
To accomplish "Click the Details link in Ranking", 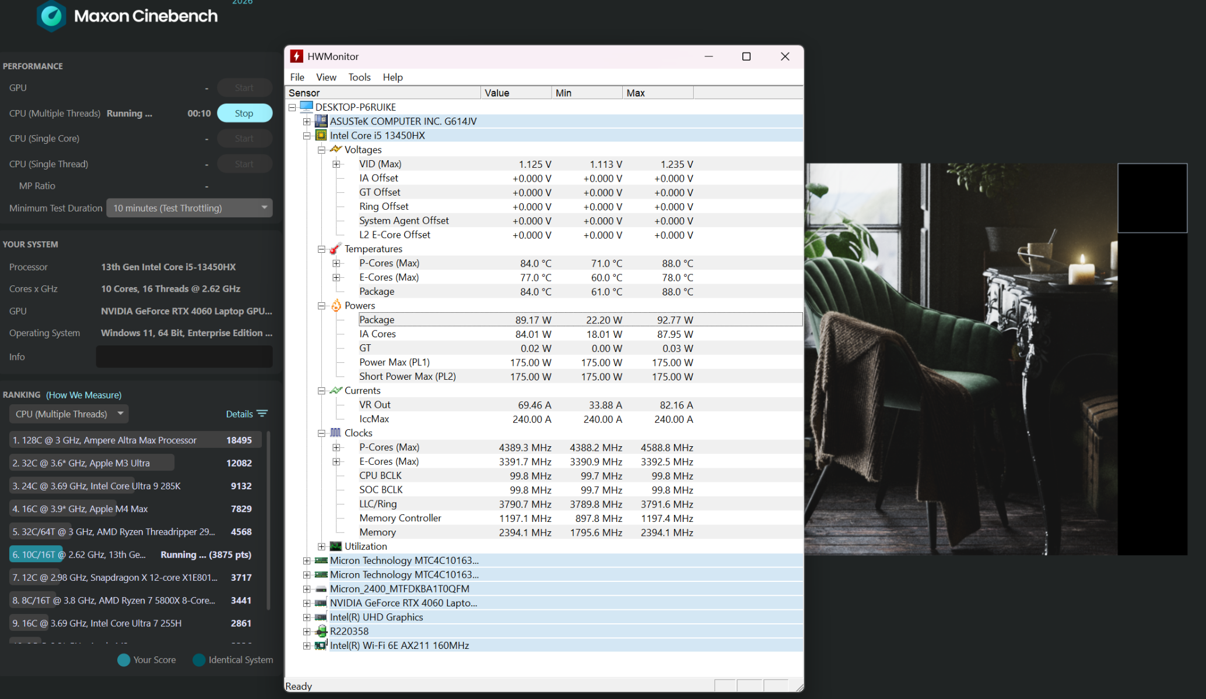I will 239,414.
